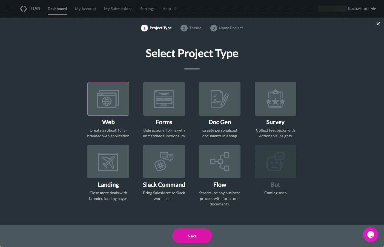Click 'Streamline any business process' description

(x=220, y=199)
